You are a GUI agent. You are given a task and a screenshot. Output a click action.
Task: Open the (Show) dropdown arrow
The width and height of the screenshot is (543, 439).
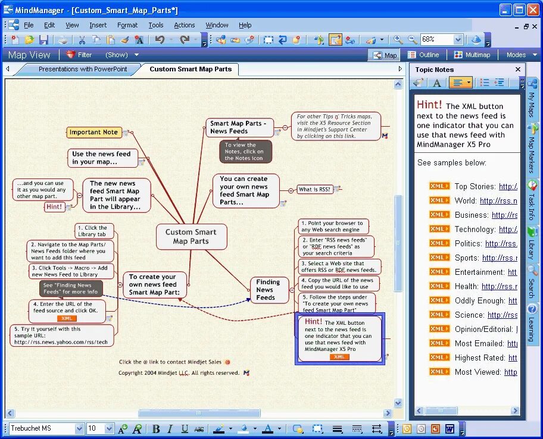(136, 55)
